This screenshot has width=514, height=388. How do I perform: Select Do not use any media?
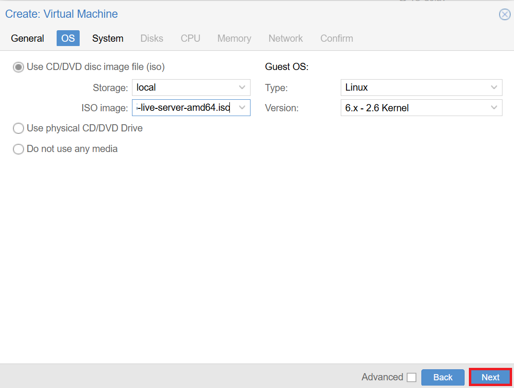pos(18,149)
